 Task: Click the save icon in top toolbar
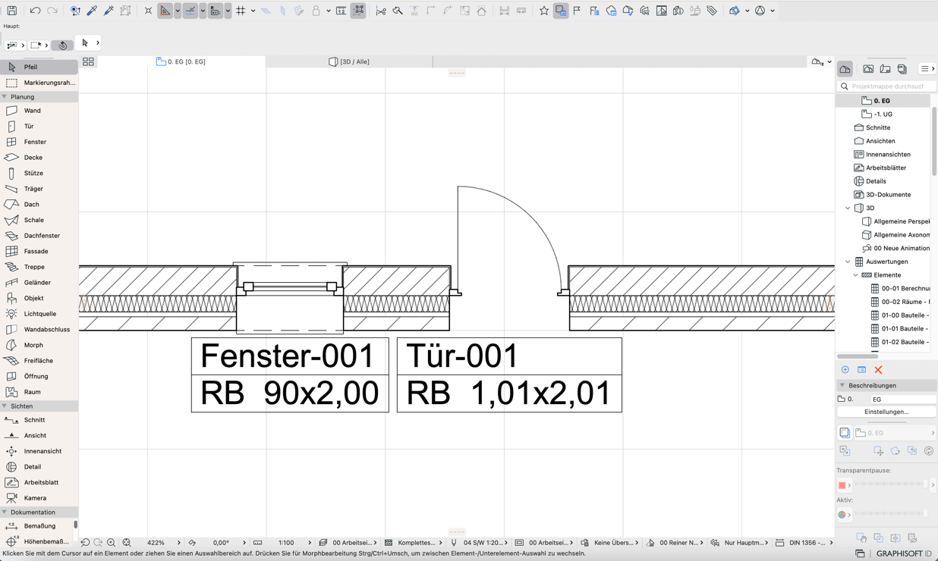(x=12, y=11)
